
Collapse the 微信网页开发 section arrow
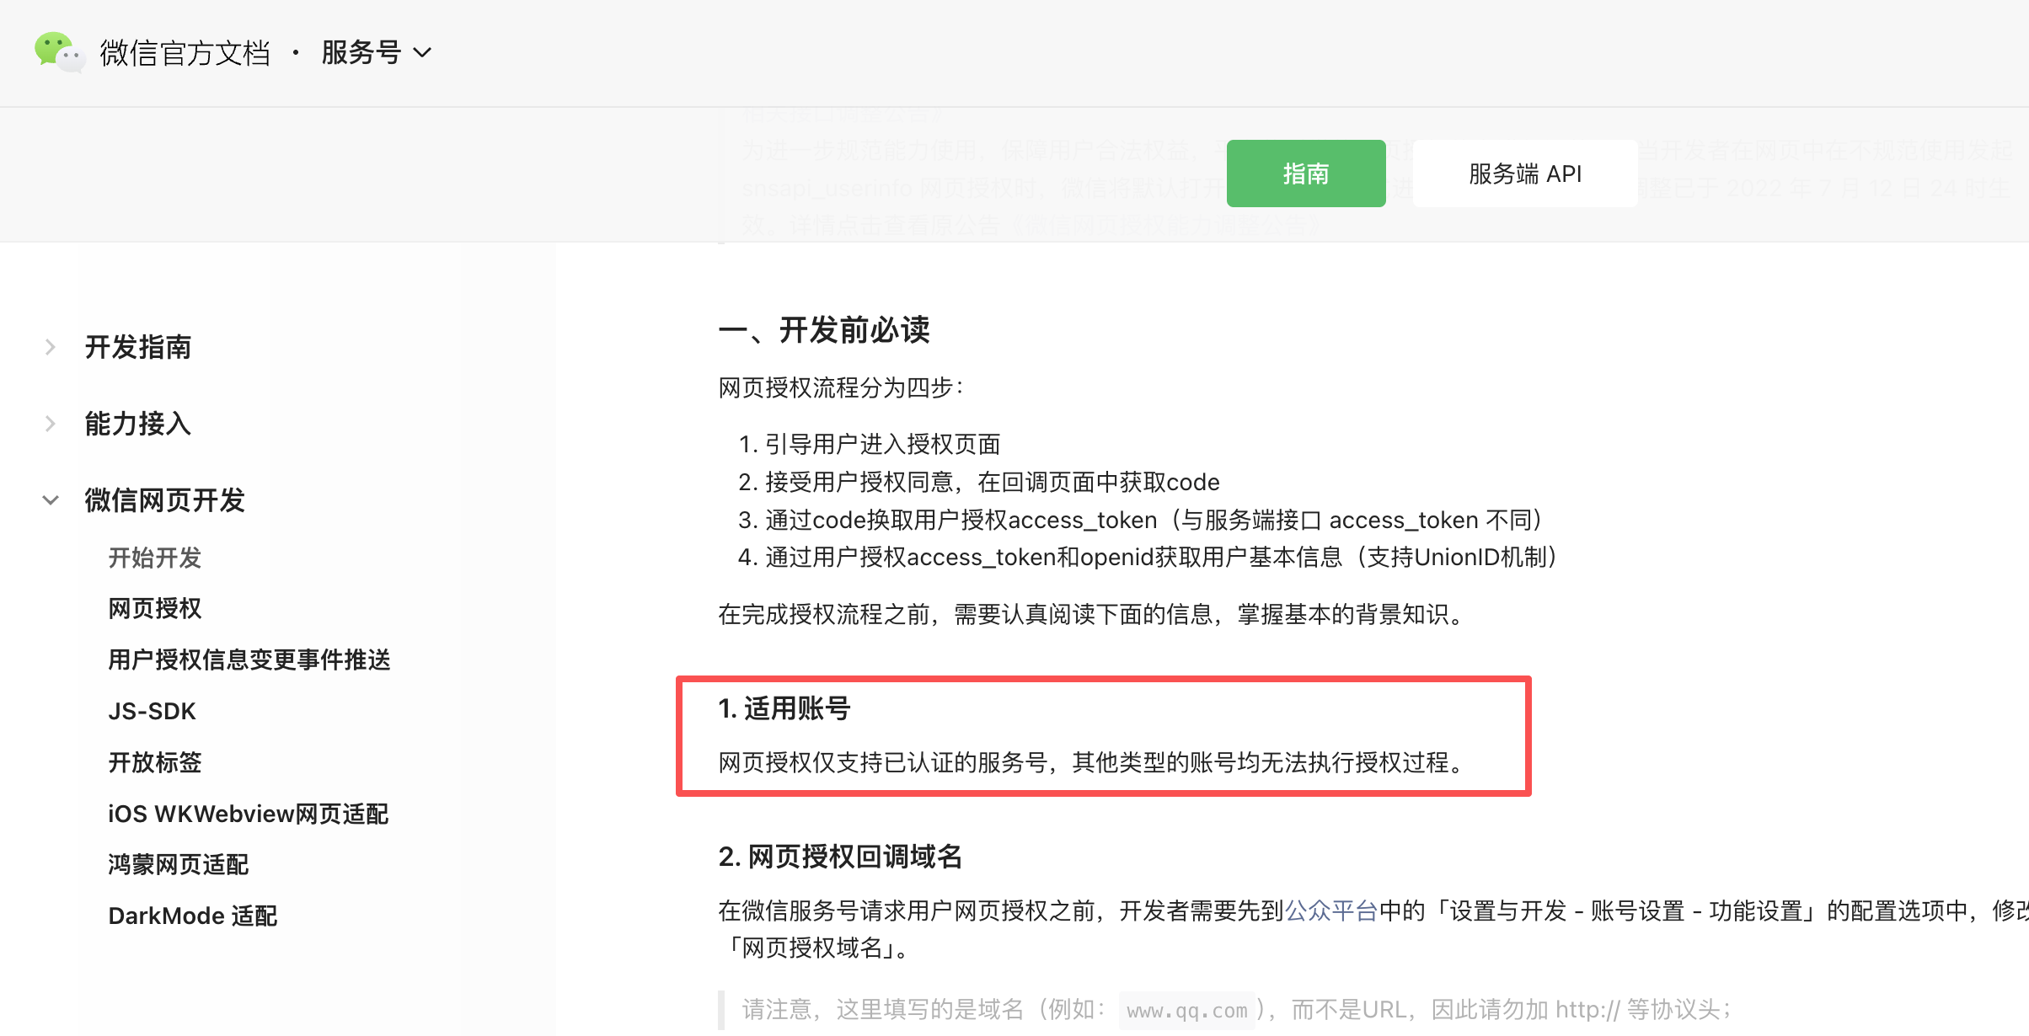point(51,500)
